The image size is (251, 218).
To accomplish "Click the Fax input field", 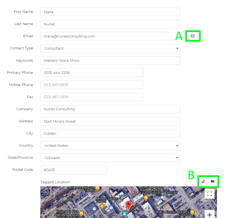I will click(x=92, y=97).
